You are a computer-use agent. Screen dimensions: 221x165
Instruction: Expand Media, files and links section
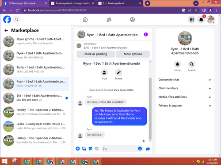(x=185, y=97)
